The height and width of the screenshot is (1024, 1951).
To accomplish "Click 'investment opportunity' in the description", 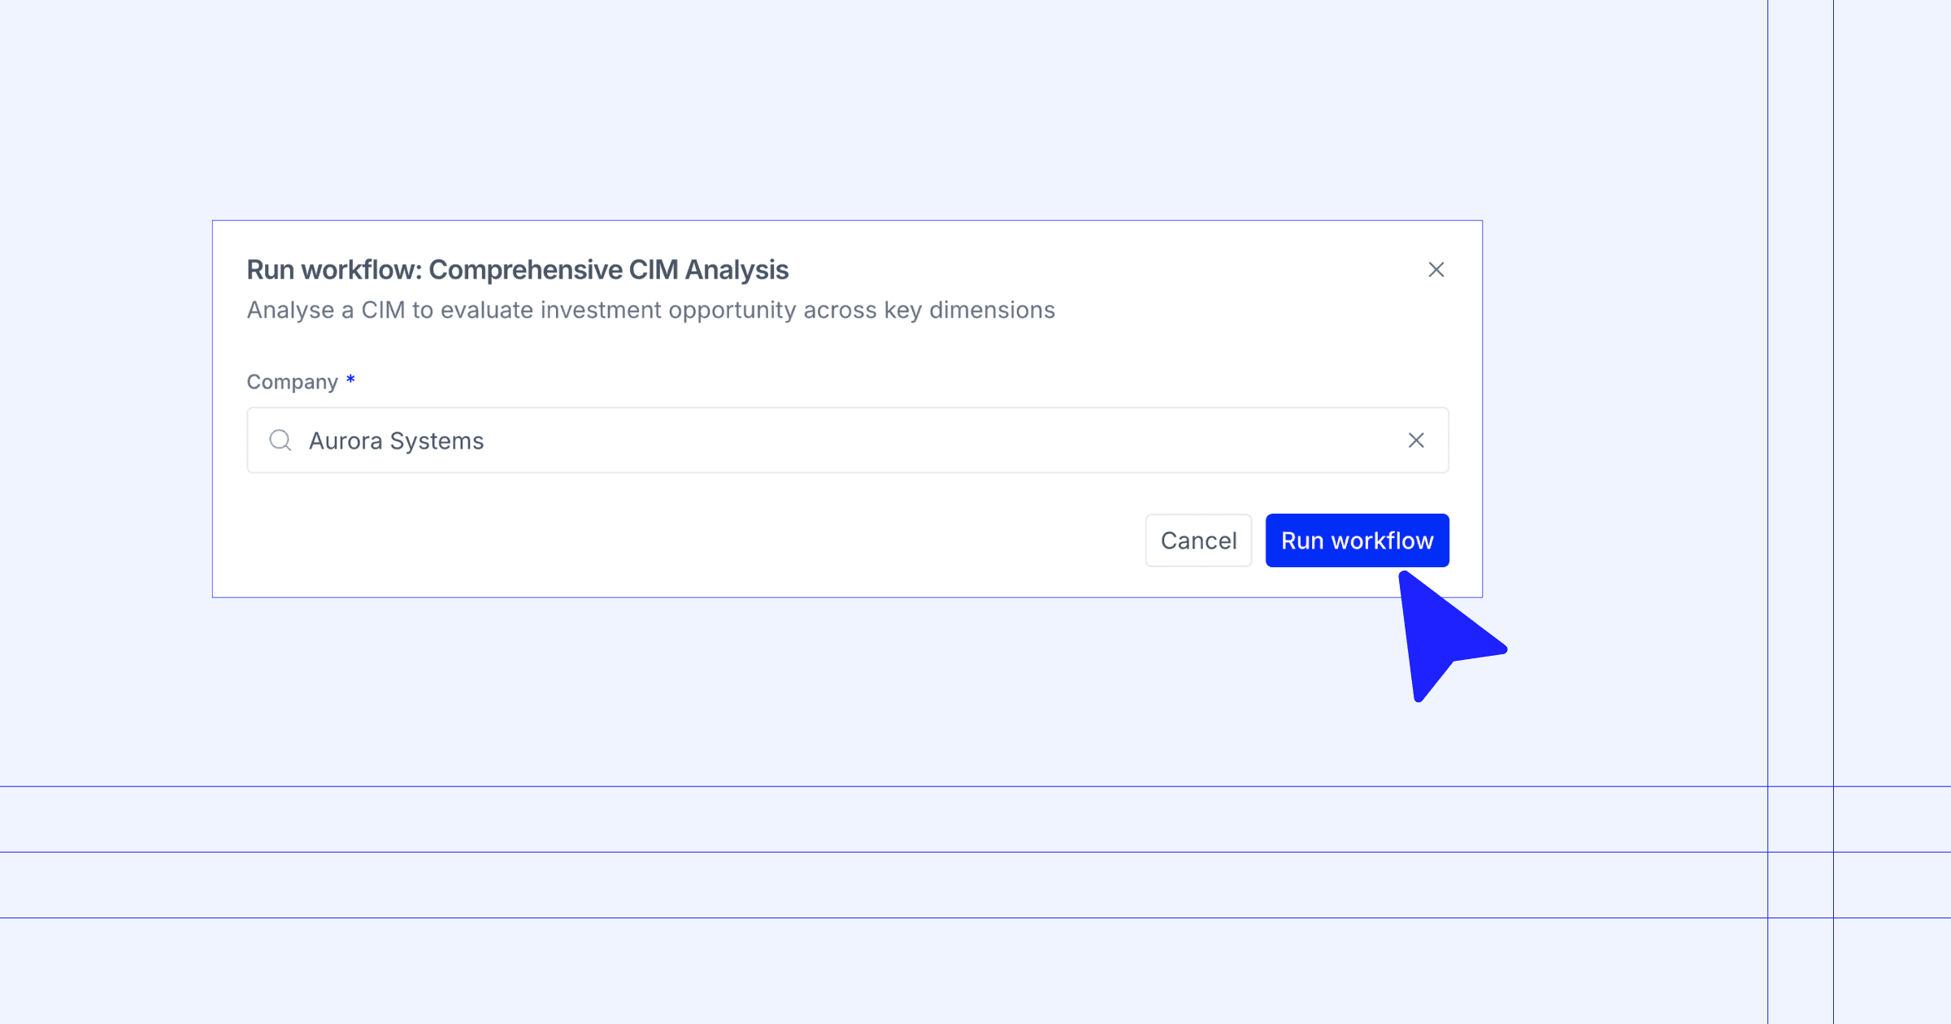I will (x=668, y=310).
